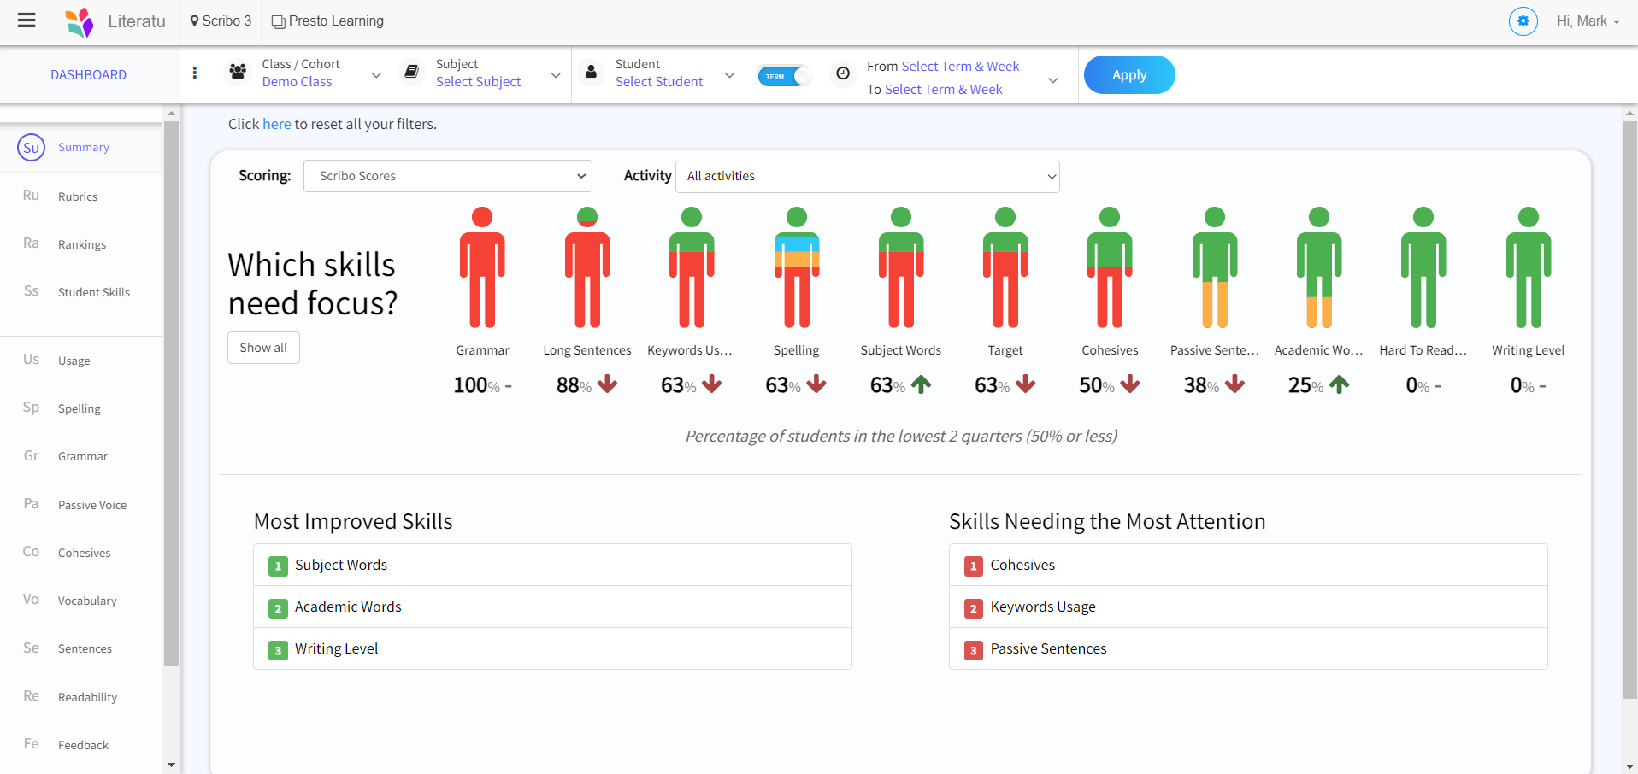Click the Literatu logo icon
The height and width of the screenshot is (774, 1638).
80,22
